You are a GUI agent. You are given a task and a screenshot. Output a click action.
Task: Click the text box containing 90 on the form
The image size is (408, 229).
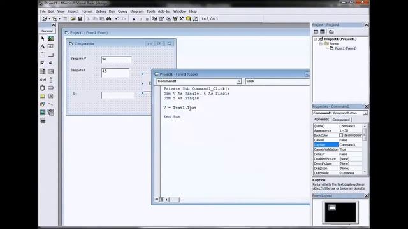point(116,60)
